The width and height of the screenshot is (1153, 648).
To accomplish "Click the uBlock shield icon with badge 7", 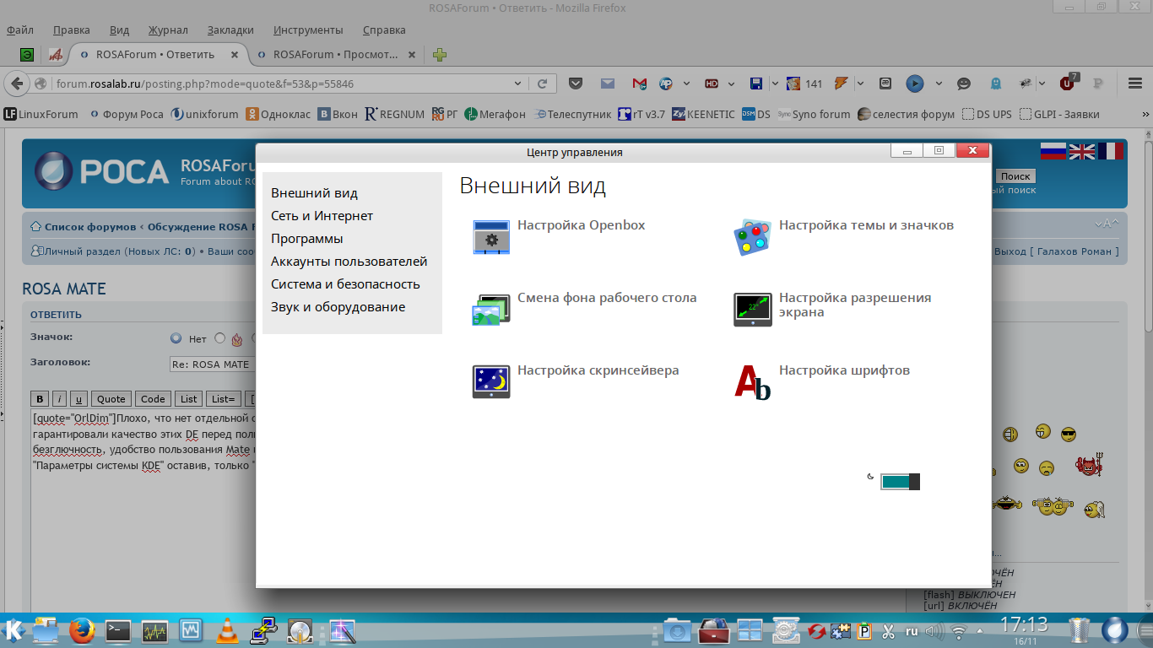I will click(1068, 83).
